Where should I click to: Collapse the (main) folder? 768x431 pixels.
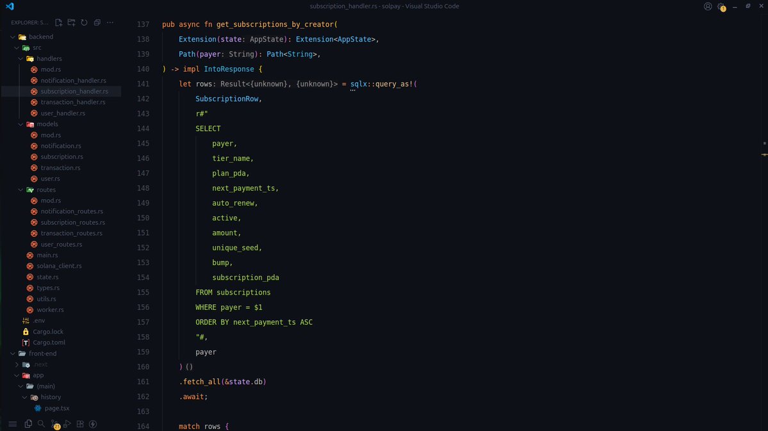point(20,386)
